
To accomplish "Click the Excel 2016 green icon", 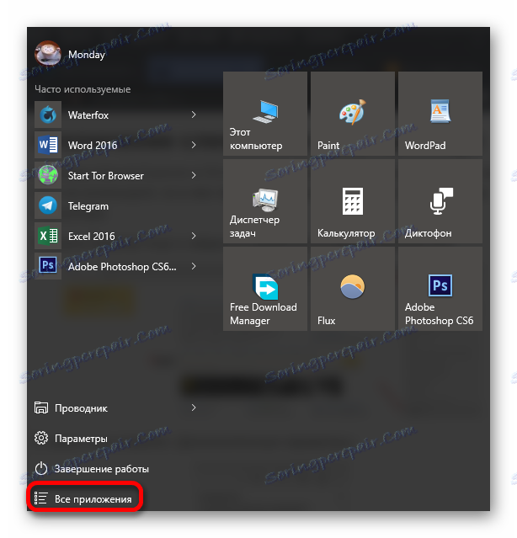I will (48, 236).
